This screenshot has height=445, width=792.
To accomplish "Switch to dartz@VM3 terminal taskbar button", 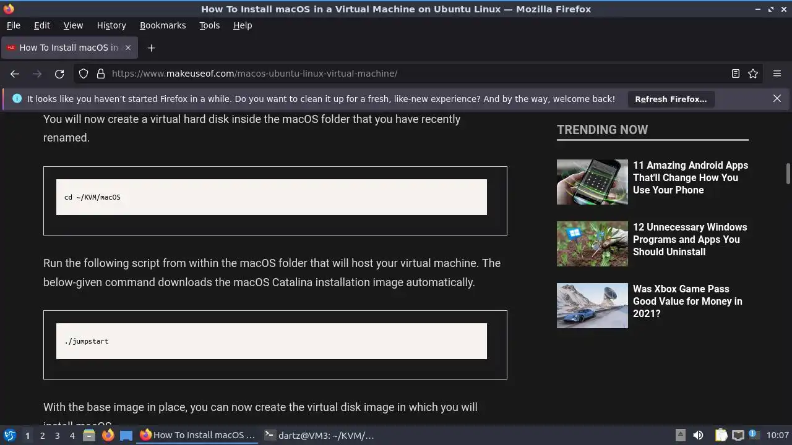I will point(321,435).
